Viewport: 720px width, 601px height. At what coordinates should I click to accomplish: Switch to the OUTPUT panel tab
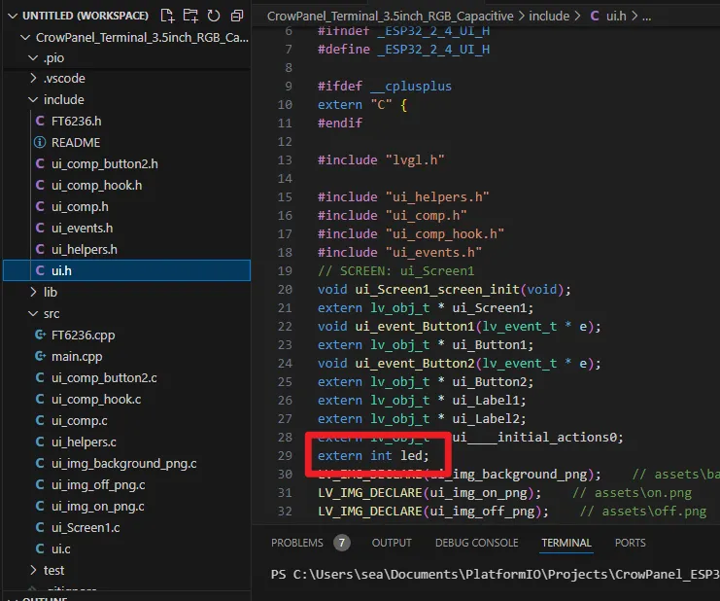pos(392,543)
